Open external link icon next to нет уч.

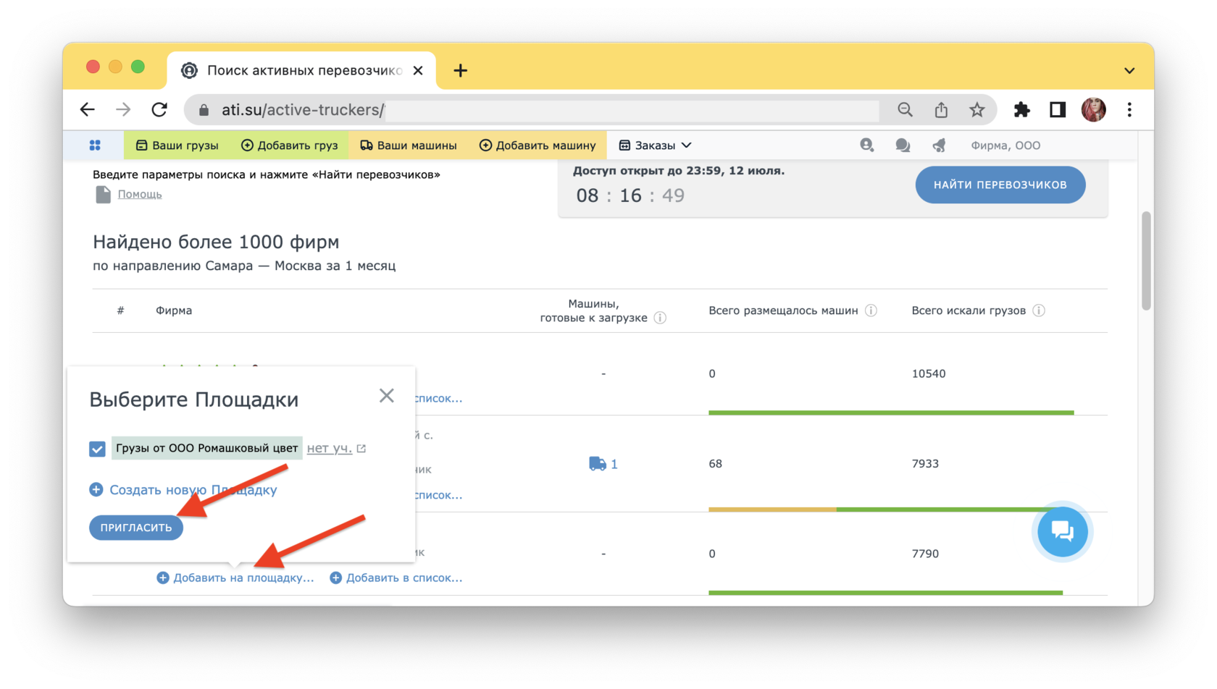click(361, 449)
